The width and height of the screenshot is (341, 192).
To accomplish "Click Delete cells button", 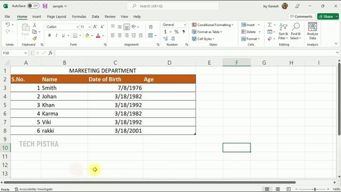I will point(249,32).
